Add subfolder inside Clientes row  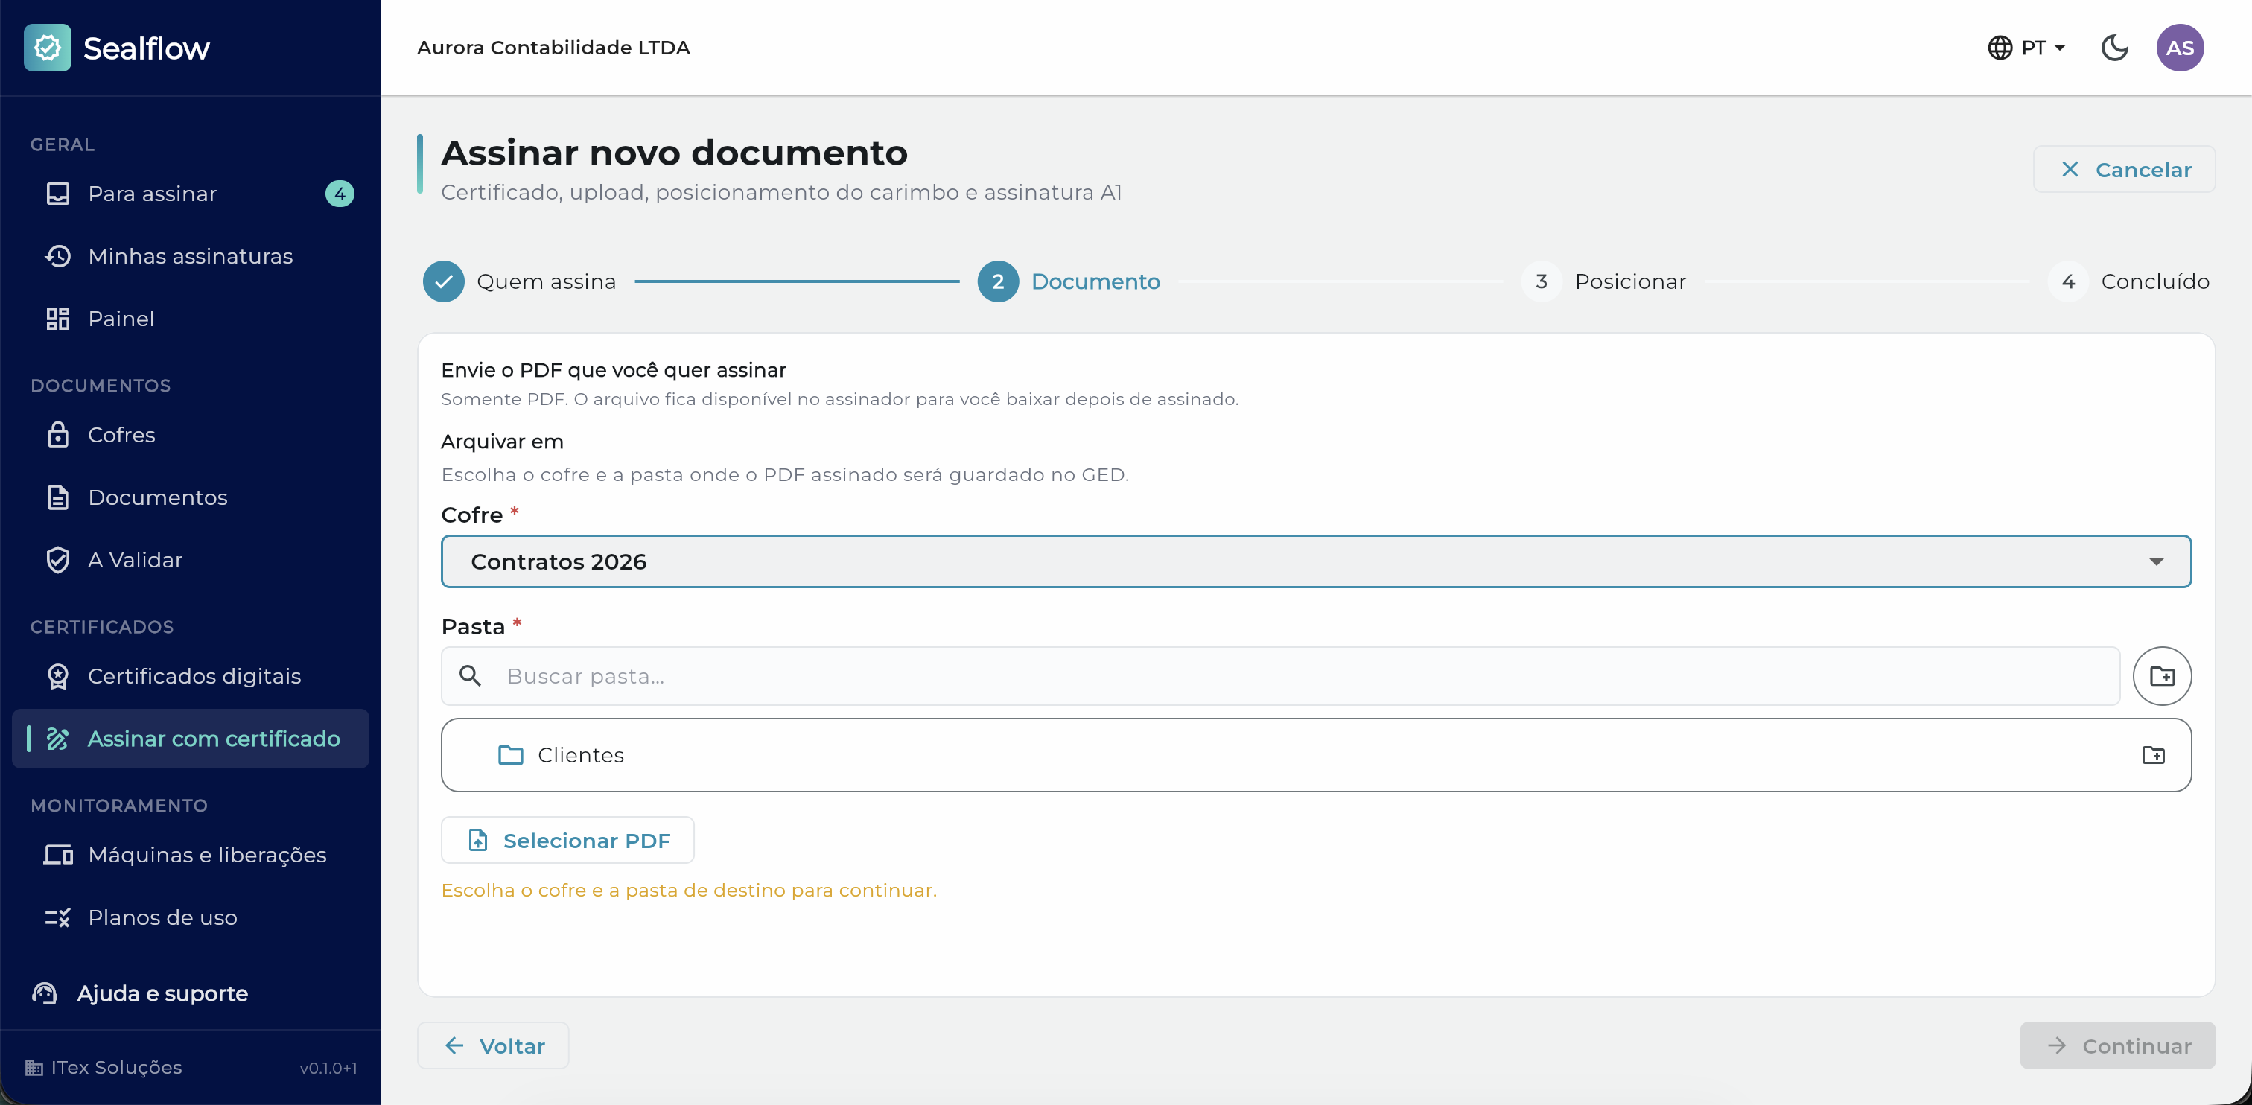pos(2153,755)
